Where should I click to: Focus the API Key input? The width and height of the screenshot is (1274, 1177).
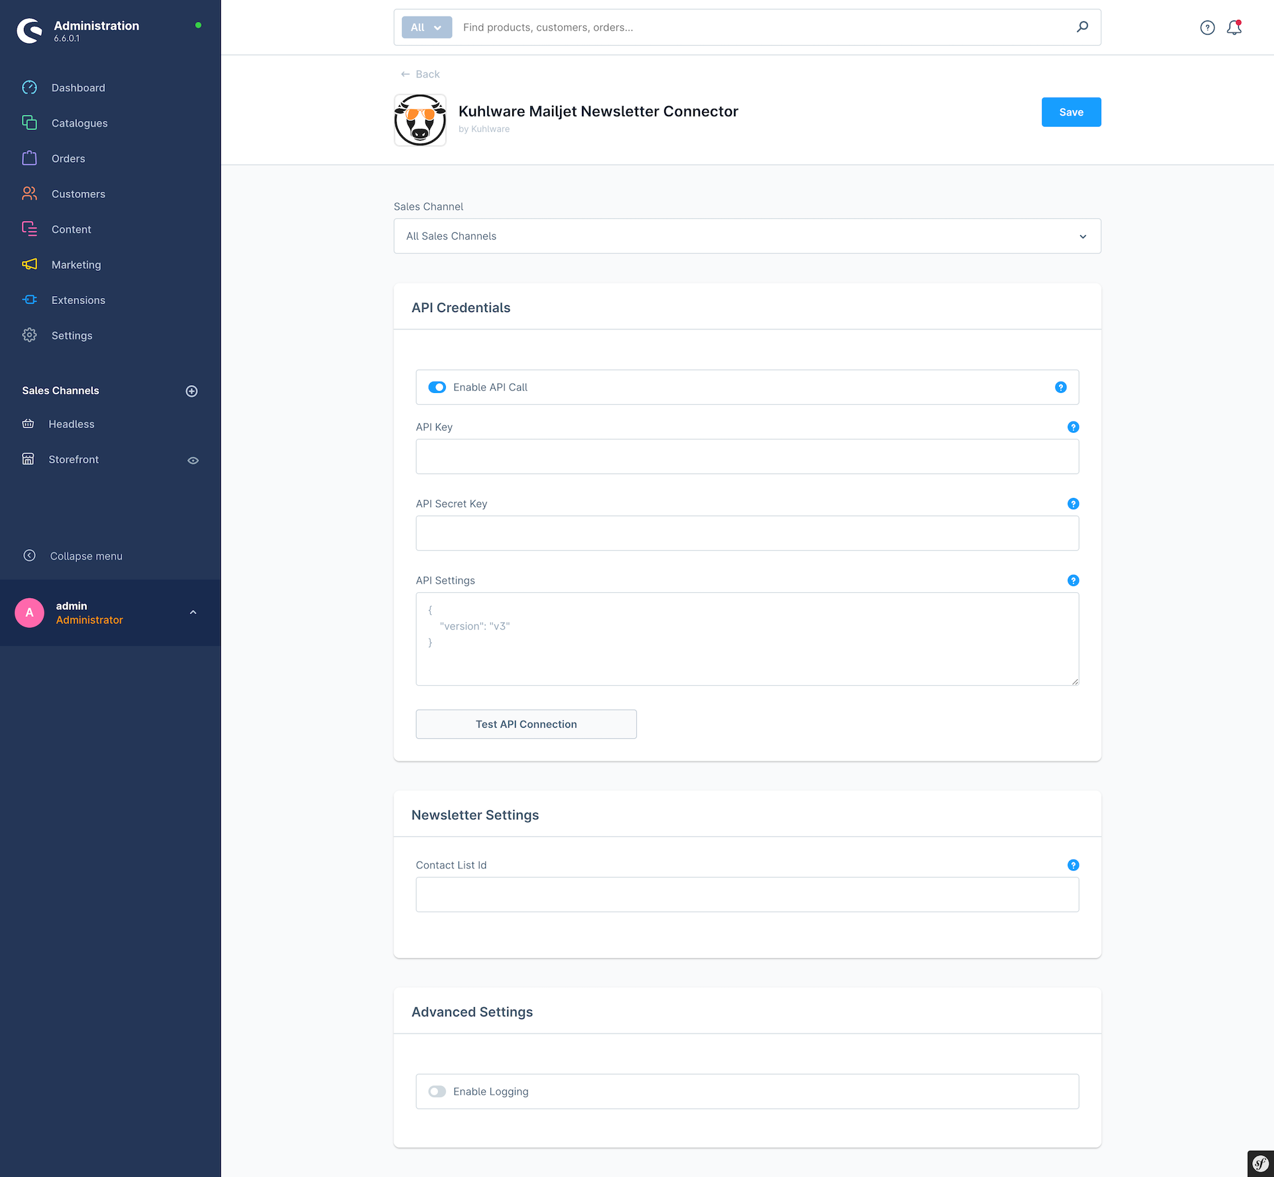point(747,457)
